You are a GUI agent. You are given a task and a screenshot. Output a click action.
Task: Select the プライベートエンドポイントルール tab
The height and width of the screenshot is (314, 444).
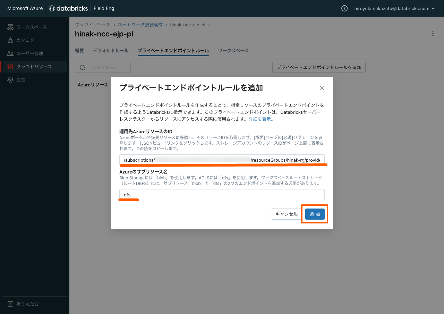(x=173, y=51)
